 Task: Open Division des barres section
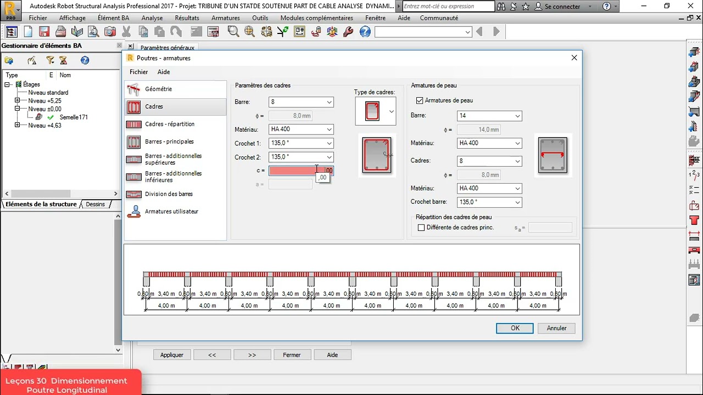(175, 194)
